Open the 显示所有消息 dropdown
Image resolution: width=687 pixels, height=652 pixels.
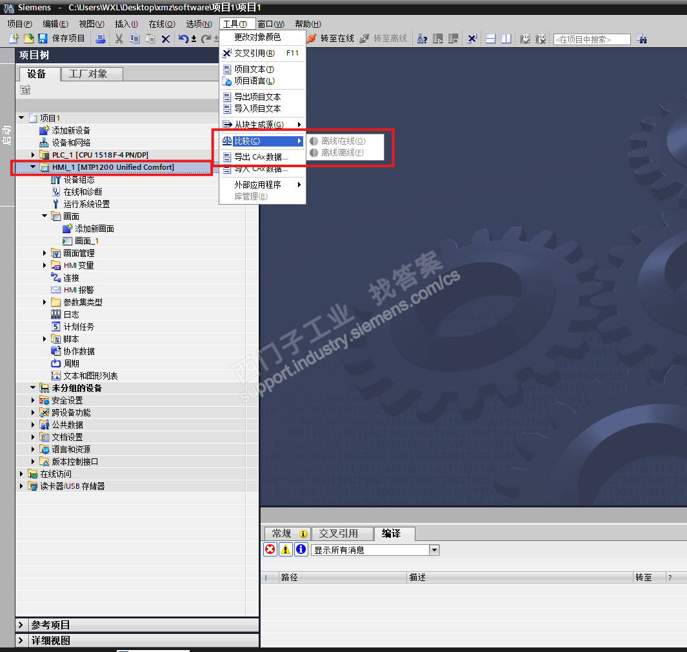[x=433, y=550]
